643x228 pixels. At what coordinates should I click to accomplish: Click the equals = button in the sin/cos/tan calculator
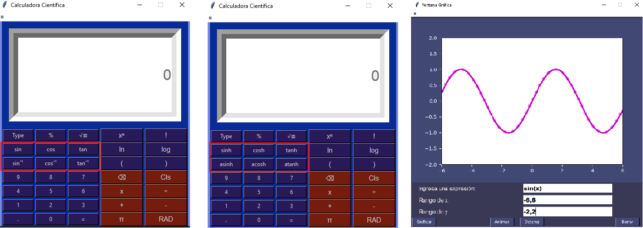coord(83,219)
